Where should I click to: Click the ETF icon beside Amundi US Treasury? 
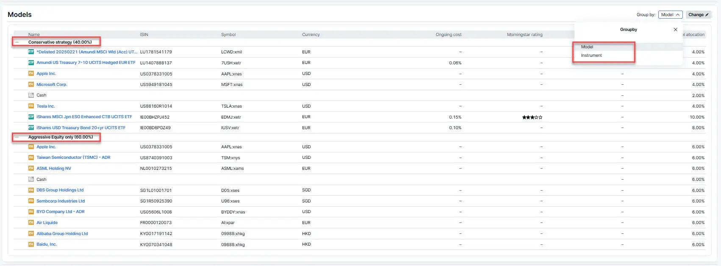click(31, 63)
